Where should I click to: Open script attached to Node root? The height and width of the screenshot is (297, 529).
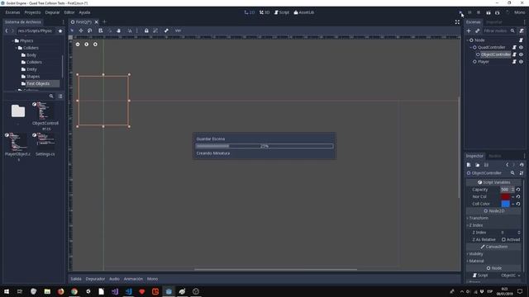coord(521,40)
